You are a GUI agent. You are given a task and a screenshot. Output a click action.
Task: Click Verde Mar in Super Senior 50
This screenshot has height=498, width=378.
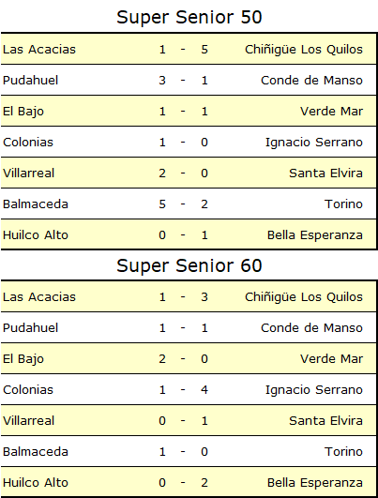click(331, 112)
